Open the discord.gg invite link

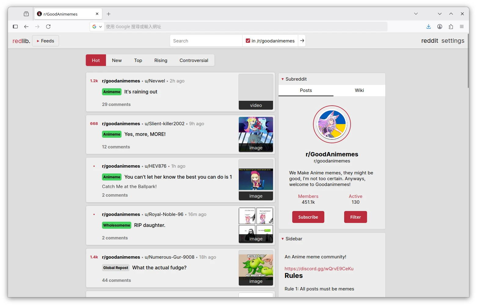(319, 269)
